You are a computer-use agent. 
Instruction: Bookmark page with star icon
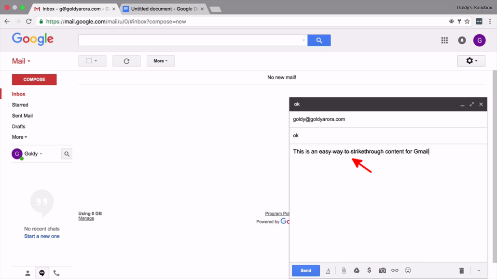467,22
